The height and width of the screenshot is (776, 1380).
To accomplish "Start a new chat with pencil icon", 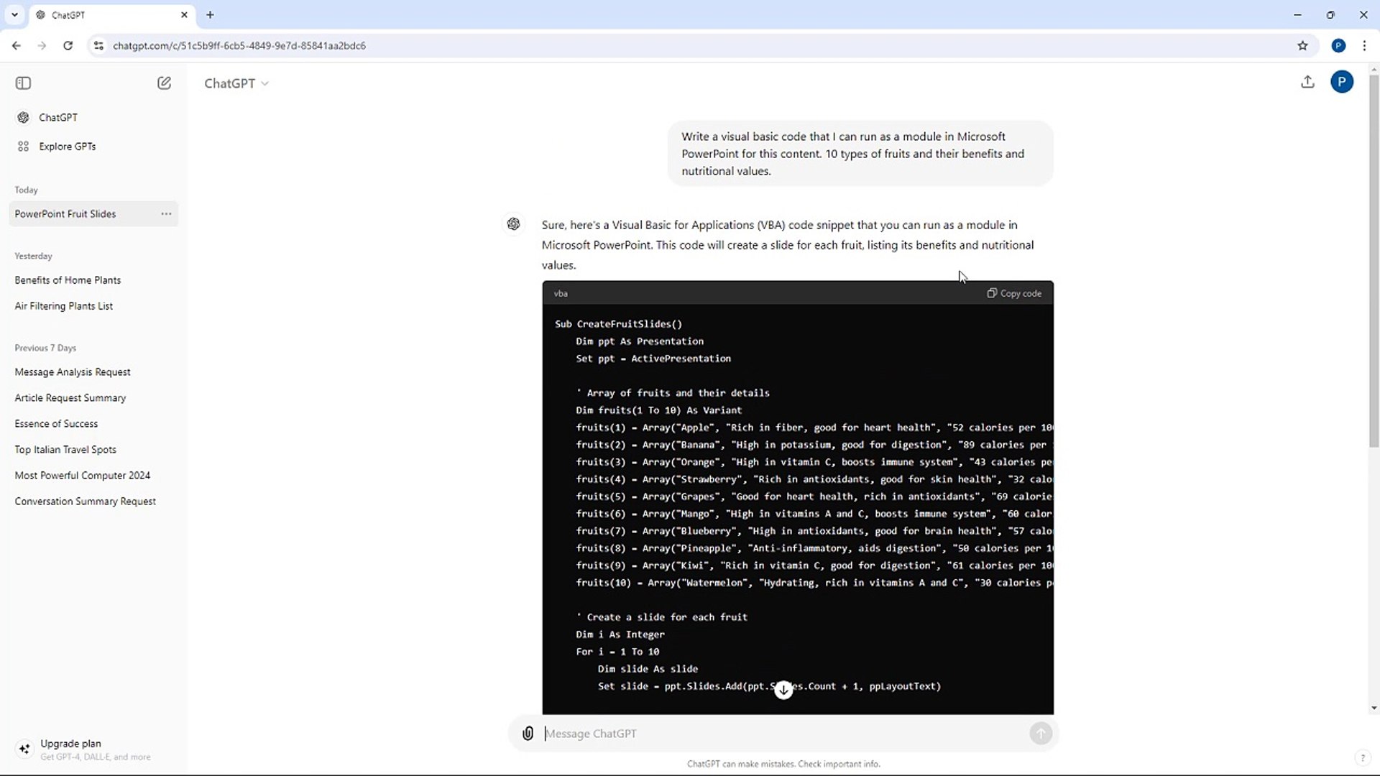I will 164,83.
